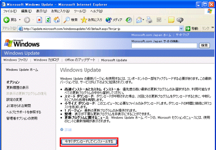Open 設定の変更 sidebar option
Screen dimensions: 216x150
tap(14, 100)
